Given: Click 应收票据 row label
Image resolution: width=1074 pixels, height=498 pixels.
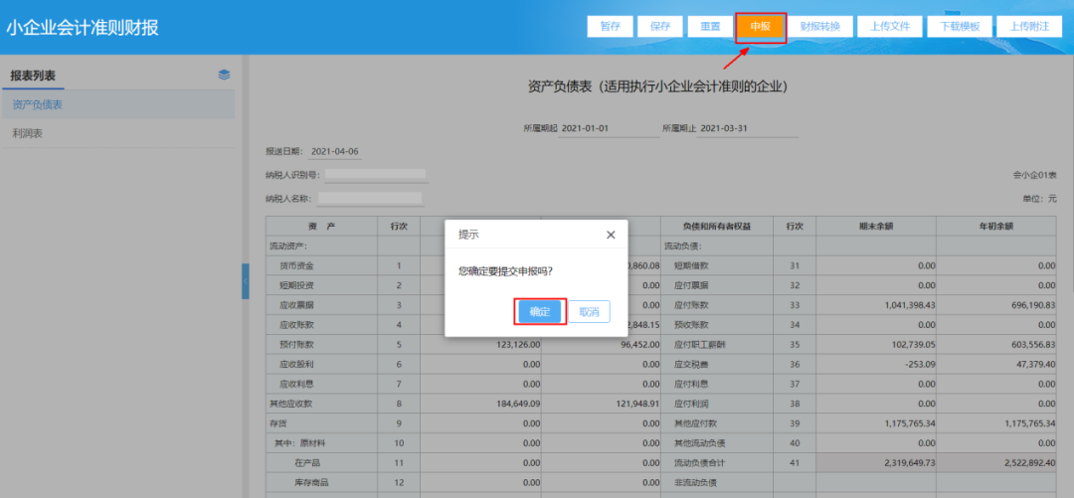Looking at the screenshot, I should tap(296, 305).
